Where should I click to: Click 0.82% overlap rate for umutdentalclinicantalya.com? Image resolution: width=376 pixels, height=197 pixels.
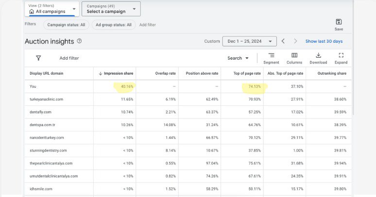[171, 176]
